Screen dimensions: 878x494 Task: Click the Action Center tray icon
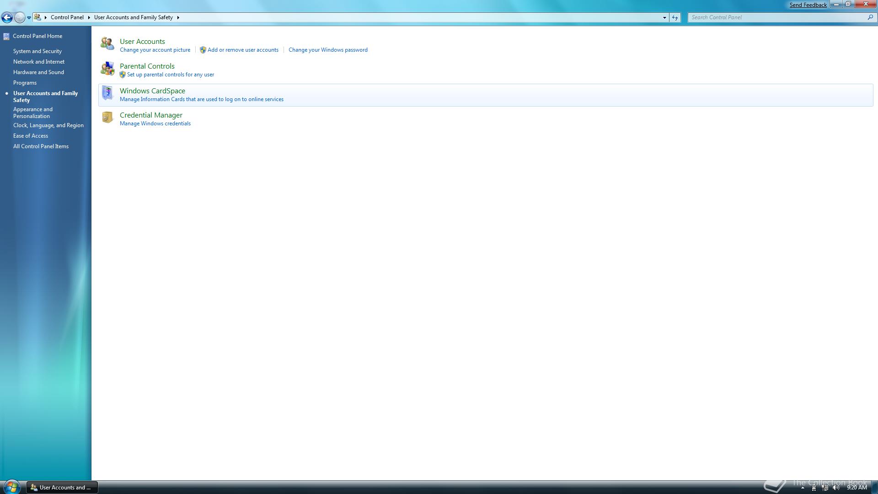(x=814, y=488)
